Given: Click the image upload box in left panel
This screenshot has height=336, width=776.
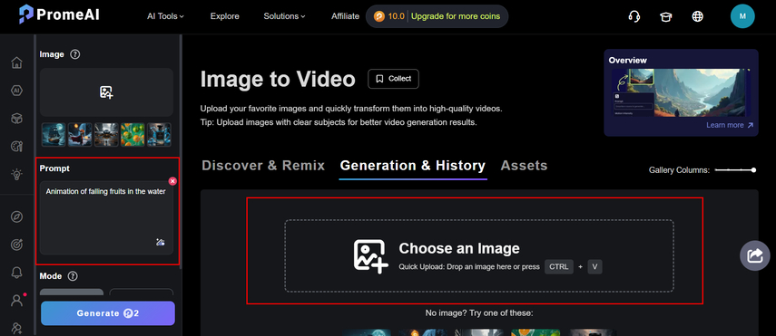Looking at the screenshot, I should 106,91.
